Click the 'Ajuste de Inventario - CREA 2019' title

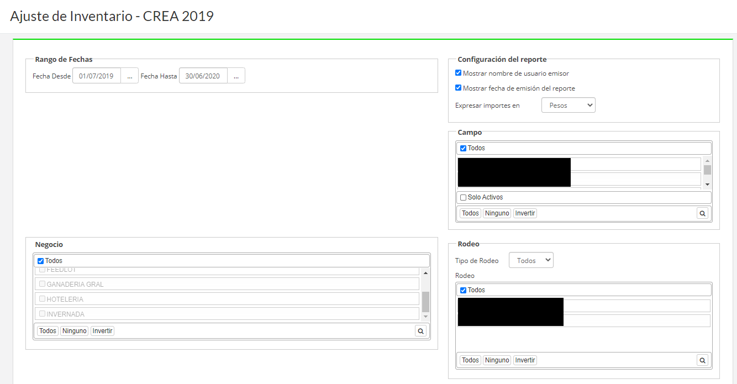[112, 16]
